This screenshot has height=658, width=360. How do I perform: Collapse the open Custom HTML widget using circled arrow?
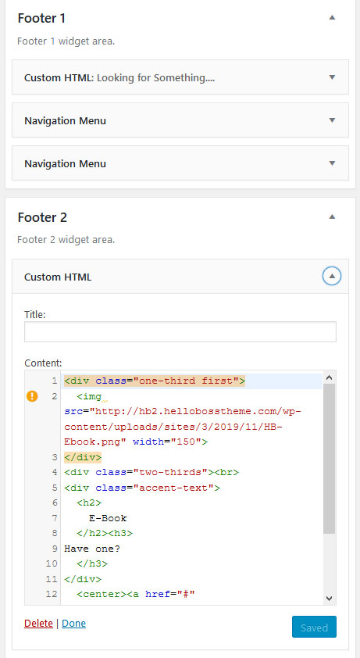click(x=332, y=276)
